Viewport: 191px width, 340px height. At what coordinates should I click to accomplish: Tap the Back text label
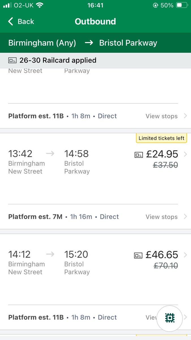(x=26, y=22)
